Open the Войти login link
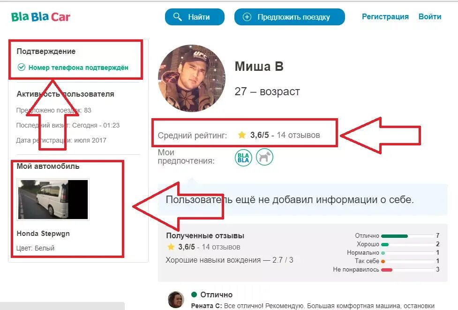 pyautogui.click(x=430, y=16)
